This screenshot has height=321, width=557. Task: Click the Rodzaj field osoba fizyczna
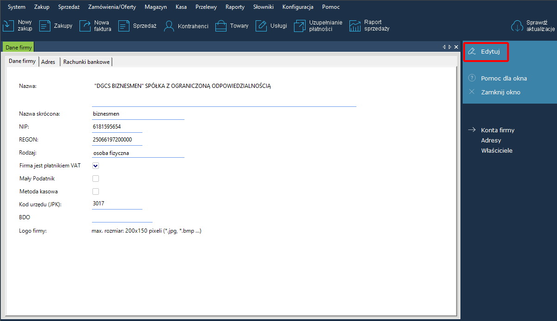(138, 153)
